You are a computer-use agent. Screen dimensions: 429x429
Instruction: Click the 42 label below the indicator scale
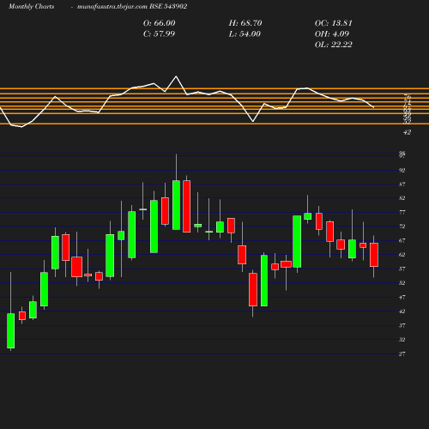point(407,132)
